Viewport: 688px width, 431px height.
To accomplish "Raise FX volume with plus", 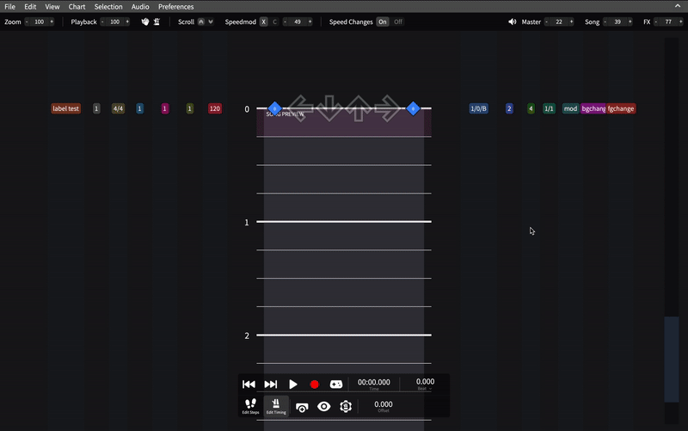I will point(680,22).
